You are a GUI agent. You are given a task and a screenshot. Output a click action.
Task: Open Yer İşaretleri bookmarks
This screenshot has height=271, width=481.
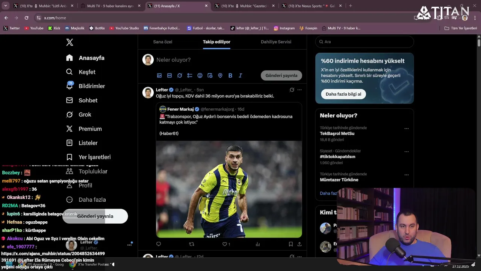[x=88, y=157]
